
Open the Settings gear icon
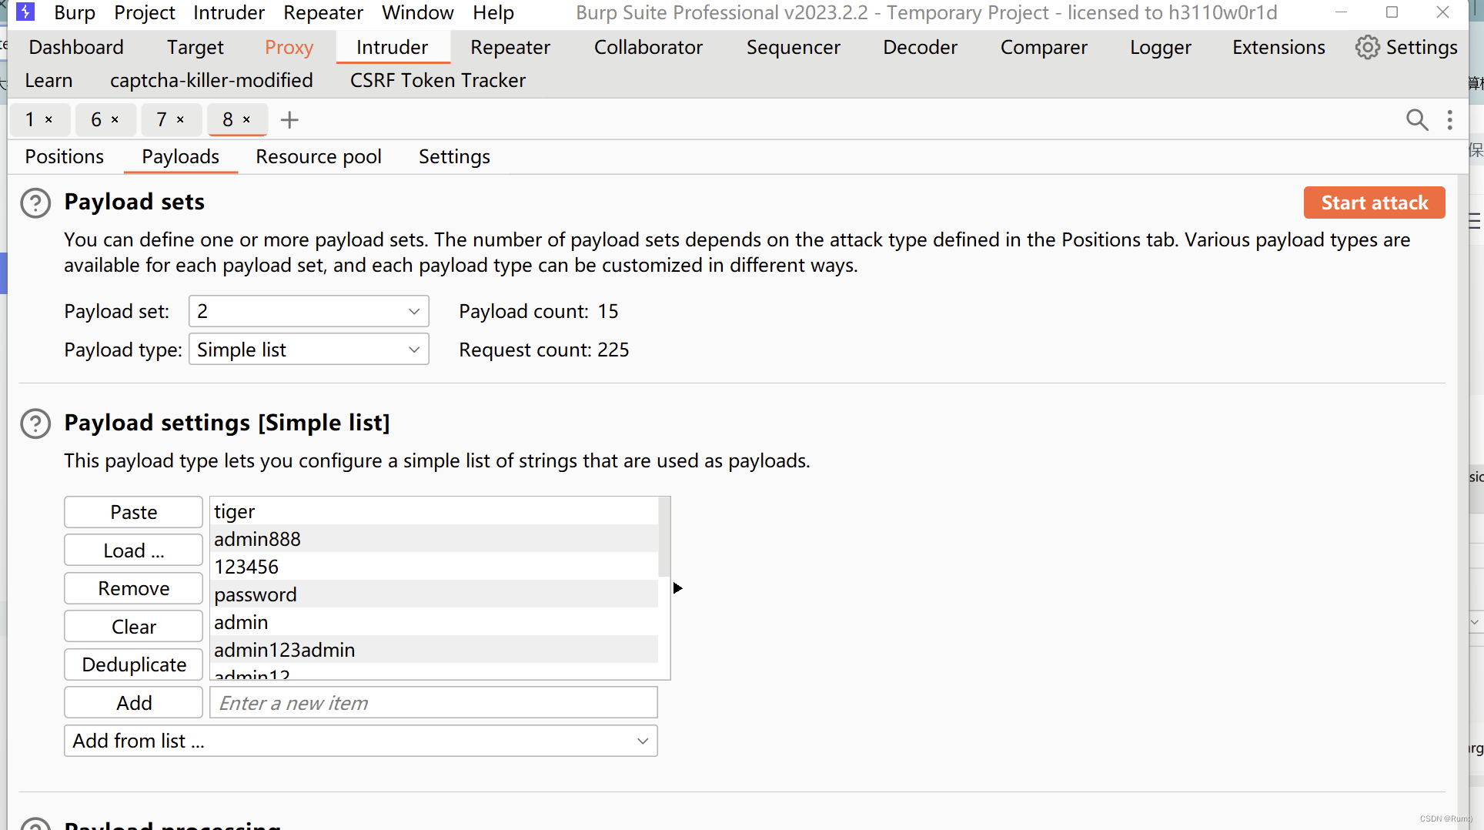coord(1367,47)
